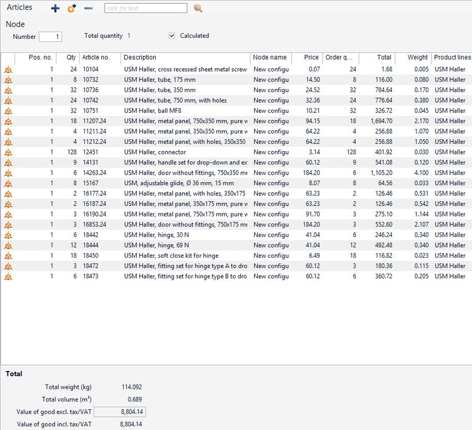The width and height of the screenshot is (472, 430).
Task: Sort by the Description column header
Action: [x=185, y=57]
